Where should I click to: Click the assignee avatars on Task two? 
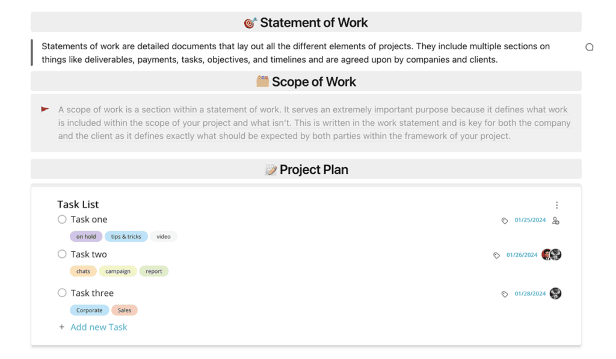(551, 254)
